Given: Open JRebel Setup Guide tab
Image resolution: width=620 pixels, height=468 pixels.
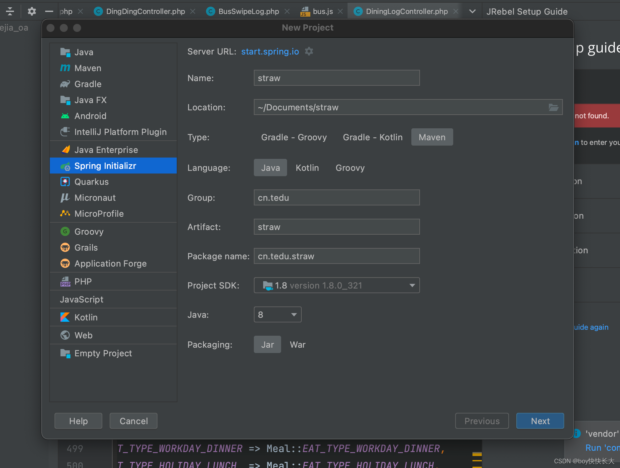Looking at the screenshot, I should [527, 11].
